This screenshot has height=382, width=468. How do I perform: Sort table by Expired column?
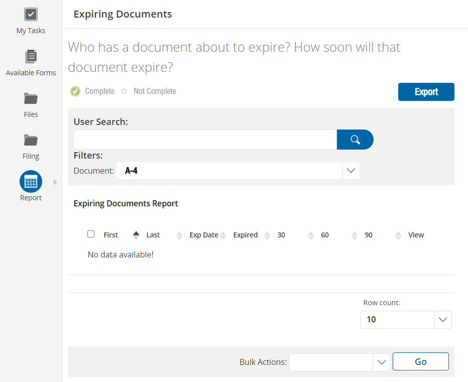[267, 235]
